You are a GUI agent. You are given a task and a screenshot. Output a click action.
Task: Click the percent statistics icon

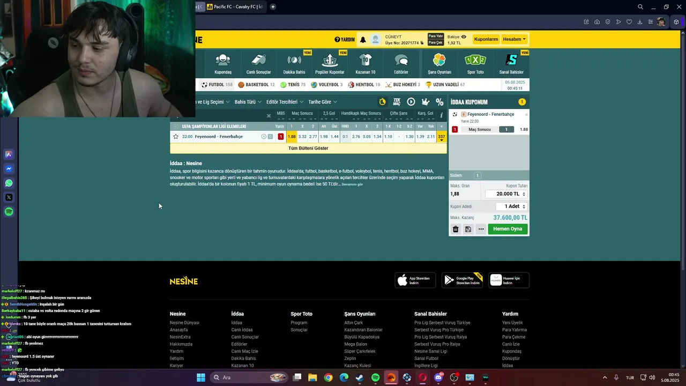[x=439, y=102]
